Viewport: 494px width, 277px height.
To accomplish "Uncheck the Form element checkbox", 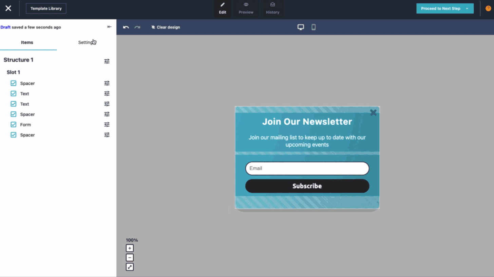I will 13,124.
